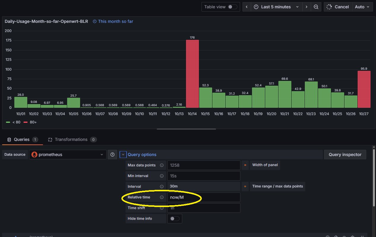Screen dimensions: 376x237
Task: Open the prometheus data source dropdown
Action: click(68, 155)
